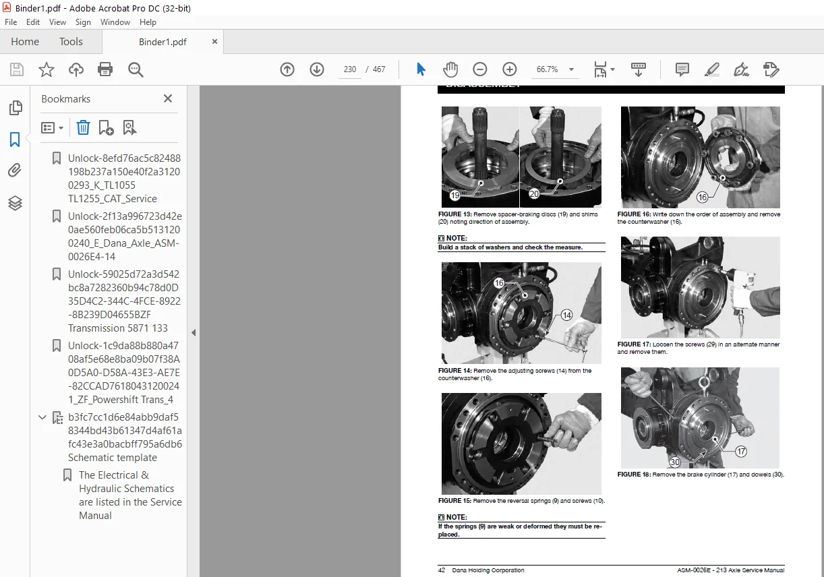
Task: Close the Bookmarks panel
Action: point(168,98)
